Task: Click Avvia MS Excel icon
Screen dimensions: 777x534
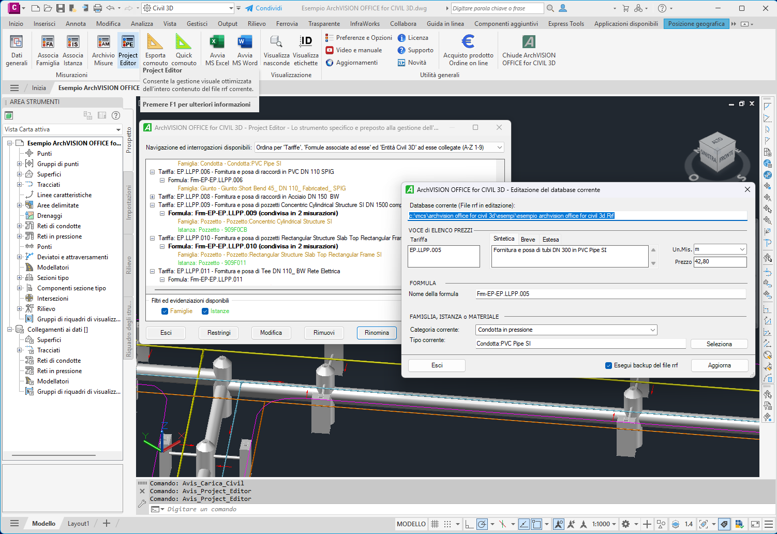Action: (217, 50)
